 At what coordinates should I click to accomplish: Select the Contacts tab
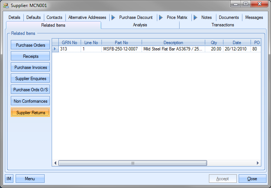pos(54,17)
